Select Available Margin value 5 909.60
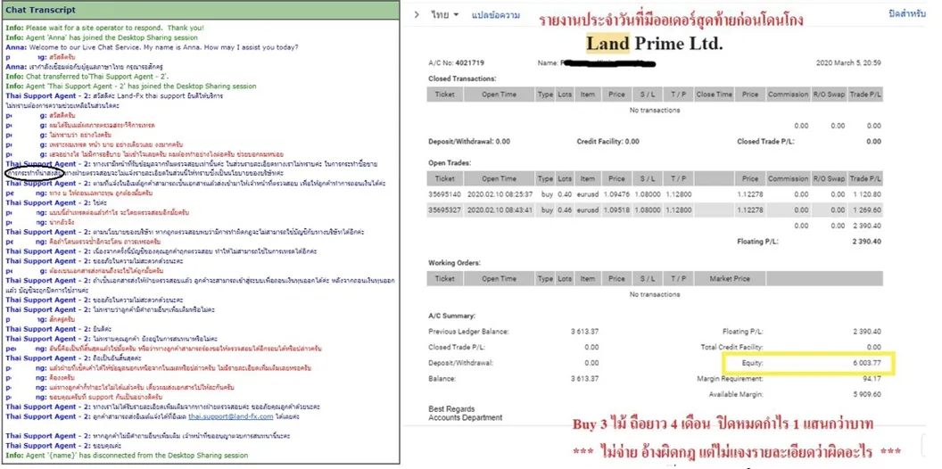The width and height of the screenshot is (942, 469). (865, 394)
